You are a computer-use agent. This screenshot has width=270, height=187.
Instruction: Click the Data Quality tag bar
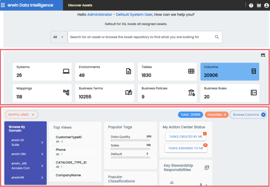coord(130,140)
